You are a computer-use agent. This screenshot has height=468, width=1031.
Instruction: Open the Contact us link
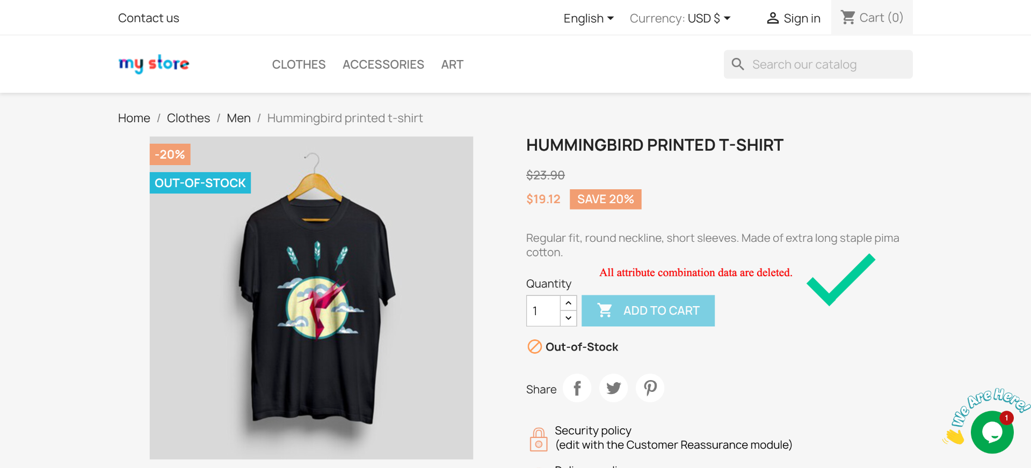coord(149,18)
